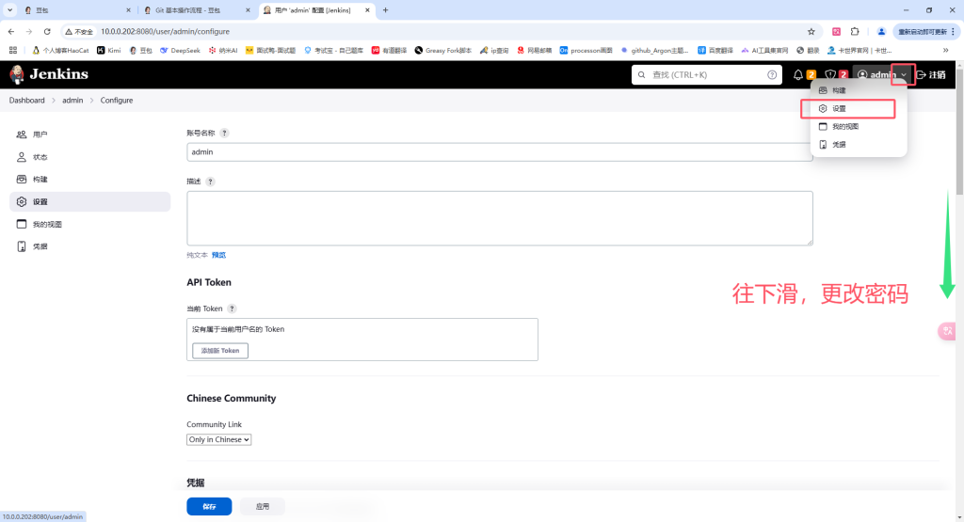The width and height of the screenshot is (964, 522).
Task: Click the 预览 link under description
Action: 218,255
